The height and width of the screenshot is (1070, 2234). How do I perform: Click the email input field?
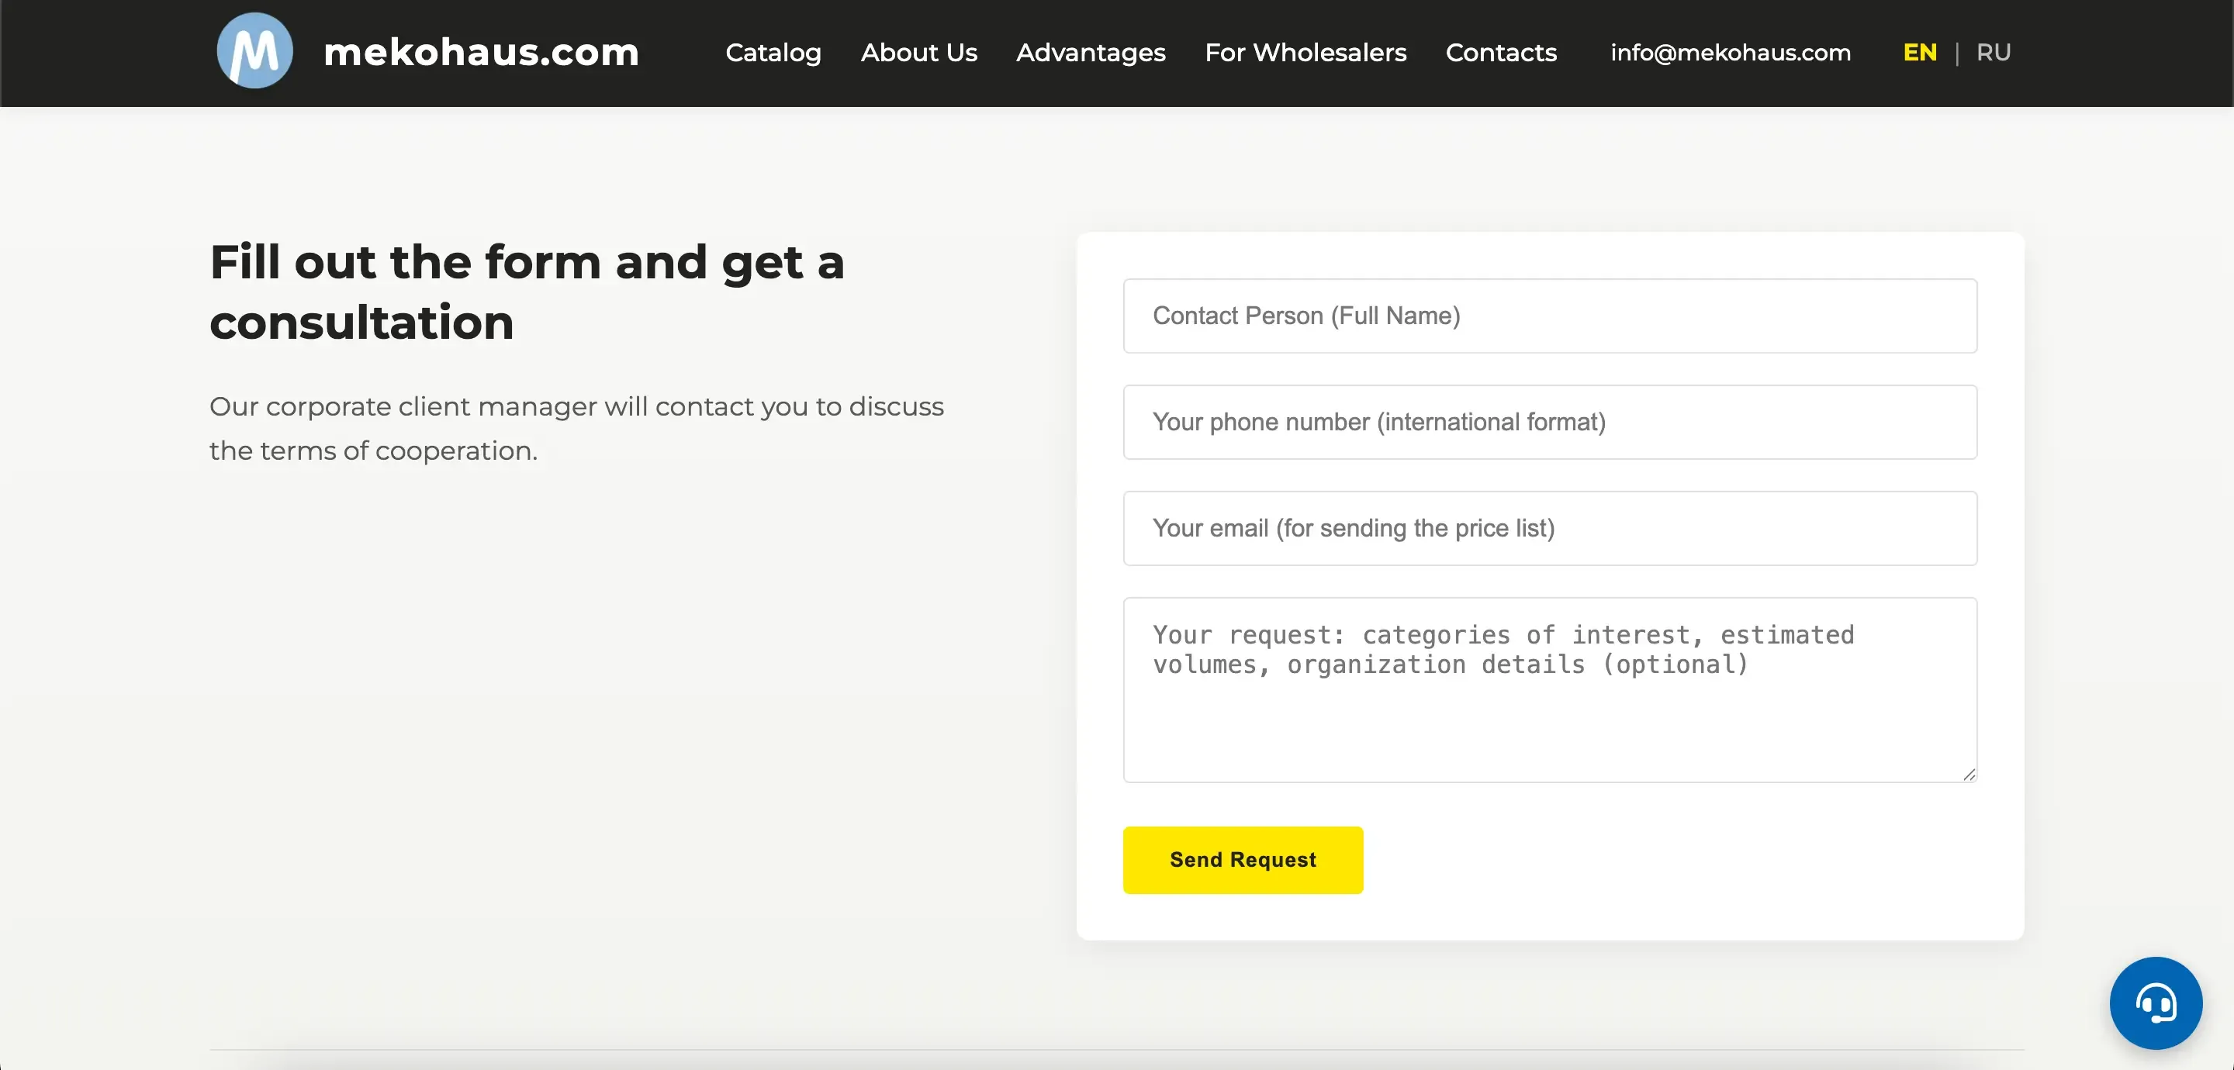point(1549,528)
